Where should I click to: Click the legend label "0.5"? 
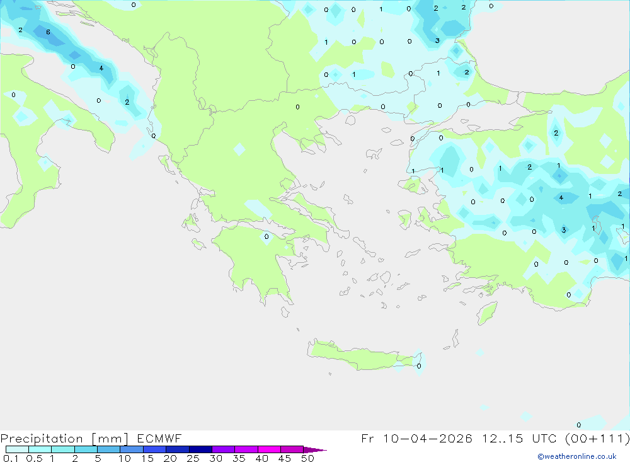point(34,458)
